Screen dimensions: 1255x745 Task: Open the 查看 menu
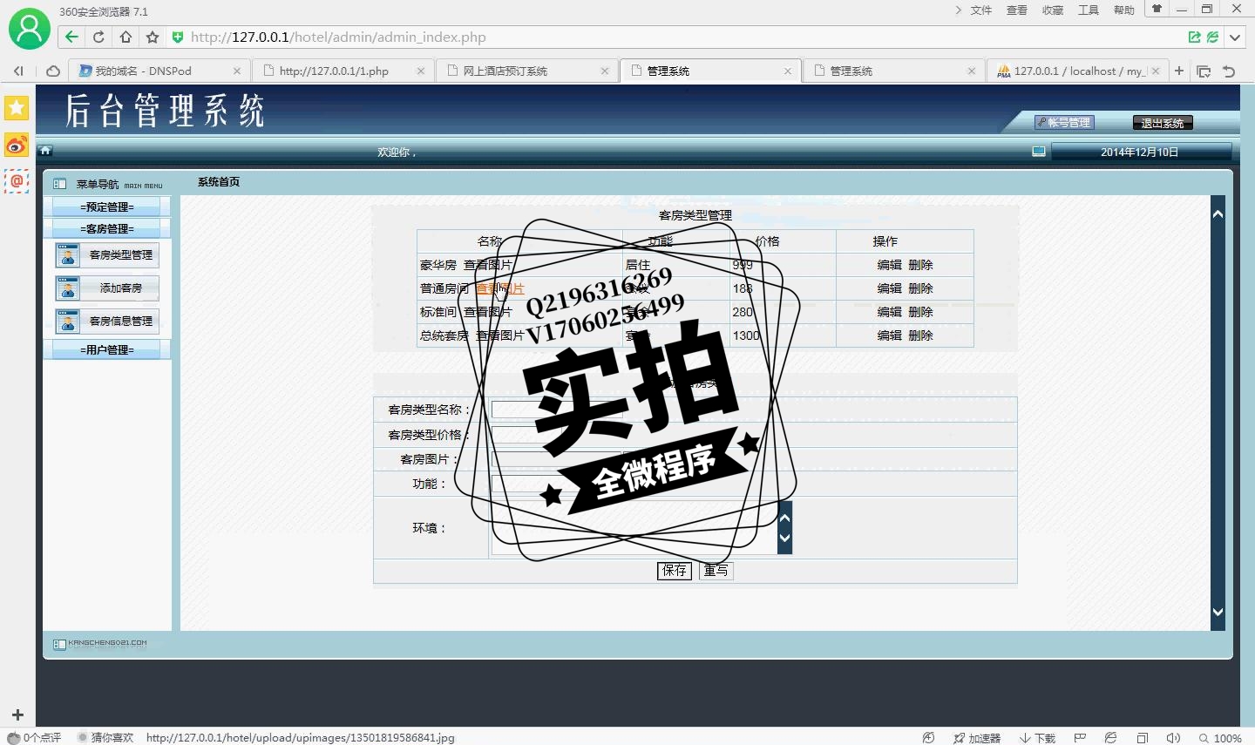point(1017,10)
